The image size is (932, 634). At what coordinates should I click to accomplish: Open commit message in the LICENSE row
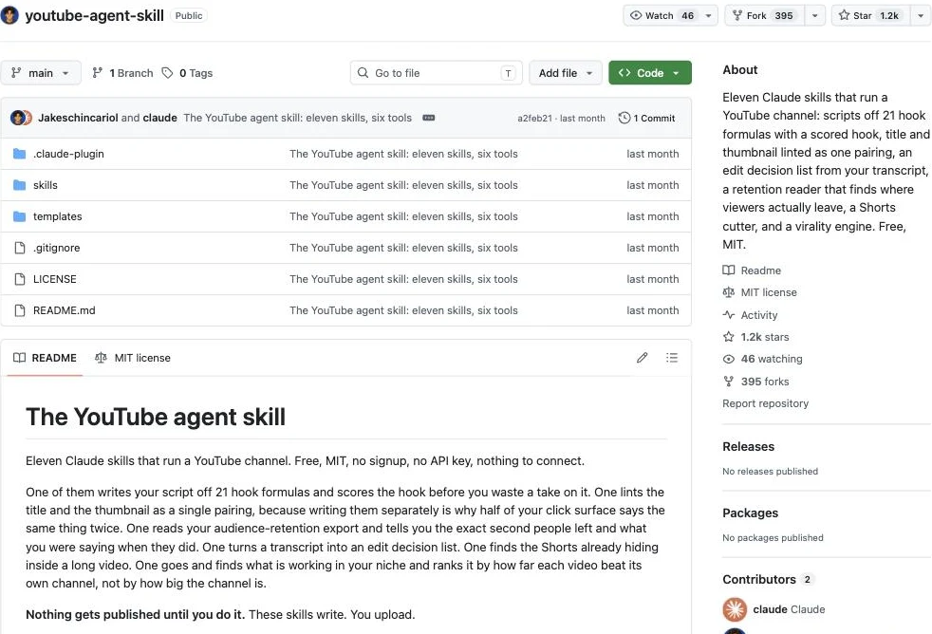403,279
